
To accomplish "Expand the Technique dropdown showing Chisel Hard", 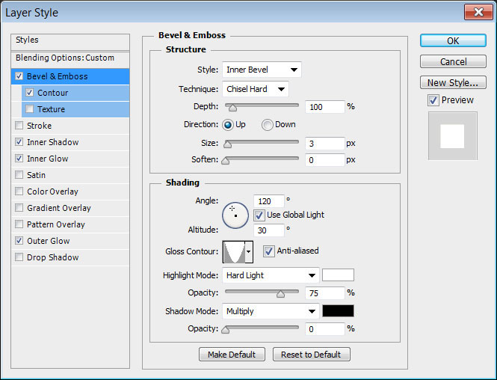I will [256, 89].
